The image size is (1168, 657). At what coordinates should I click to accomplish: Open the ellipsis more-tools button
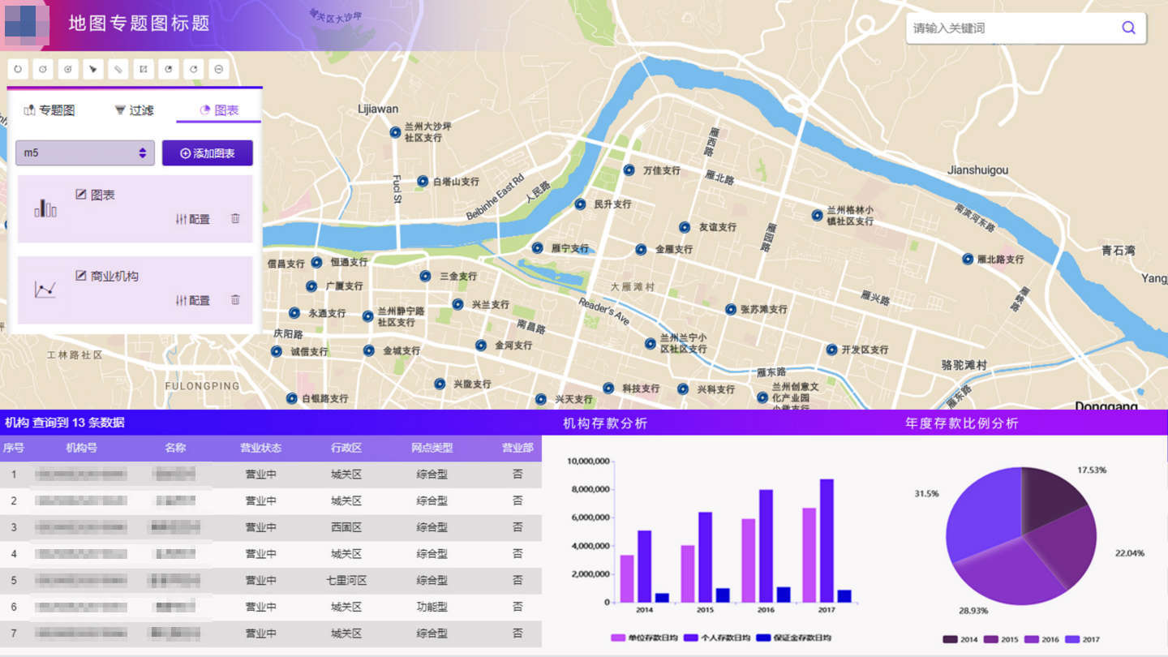[219, 69]
